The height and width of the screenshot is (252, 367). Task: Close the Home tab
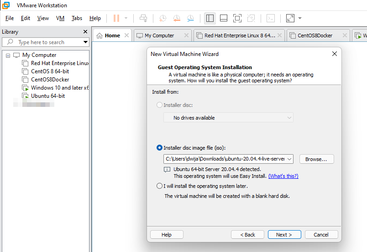pos(126,35)
